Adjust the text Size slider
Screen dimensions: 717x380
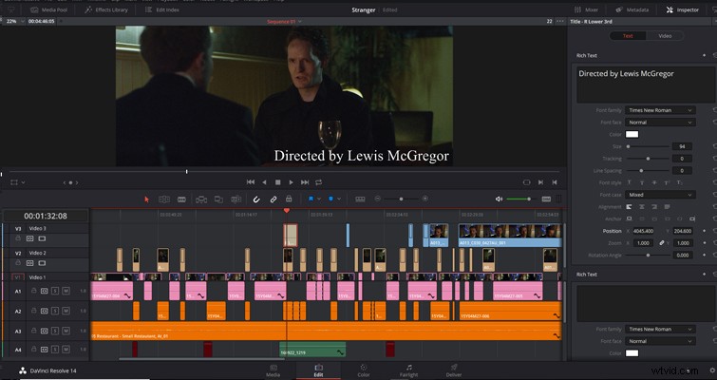click(648, 146)
